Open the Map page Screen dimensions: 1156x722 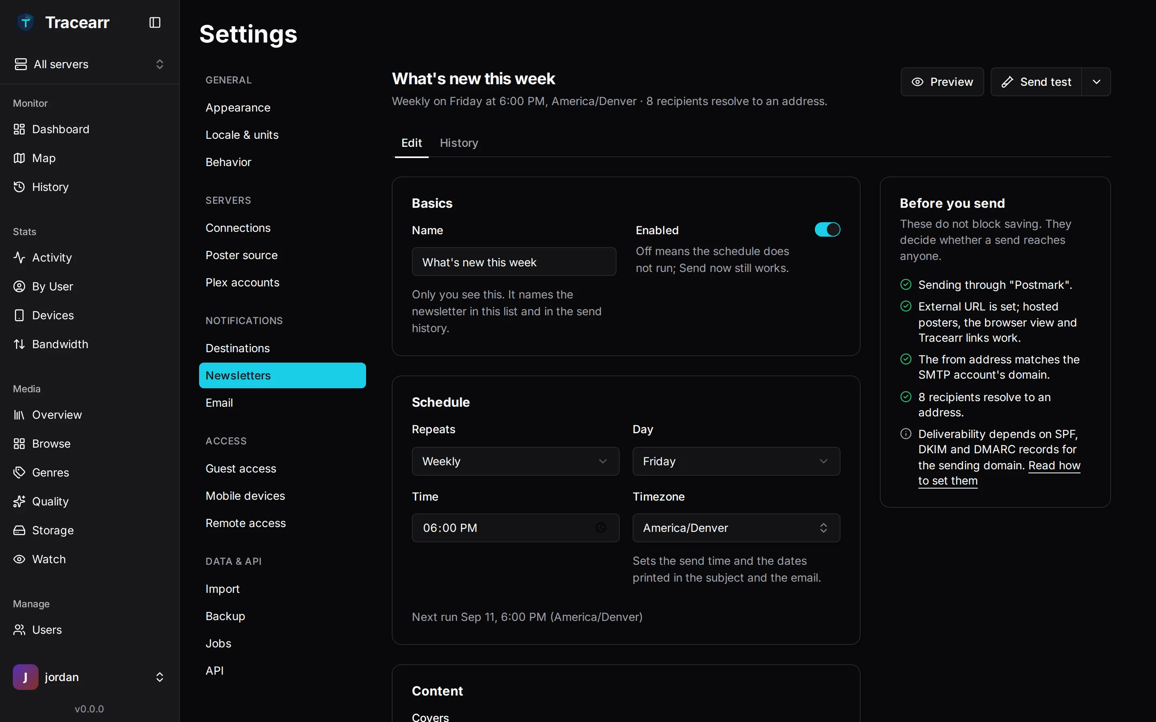[90, 158]
